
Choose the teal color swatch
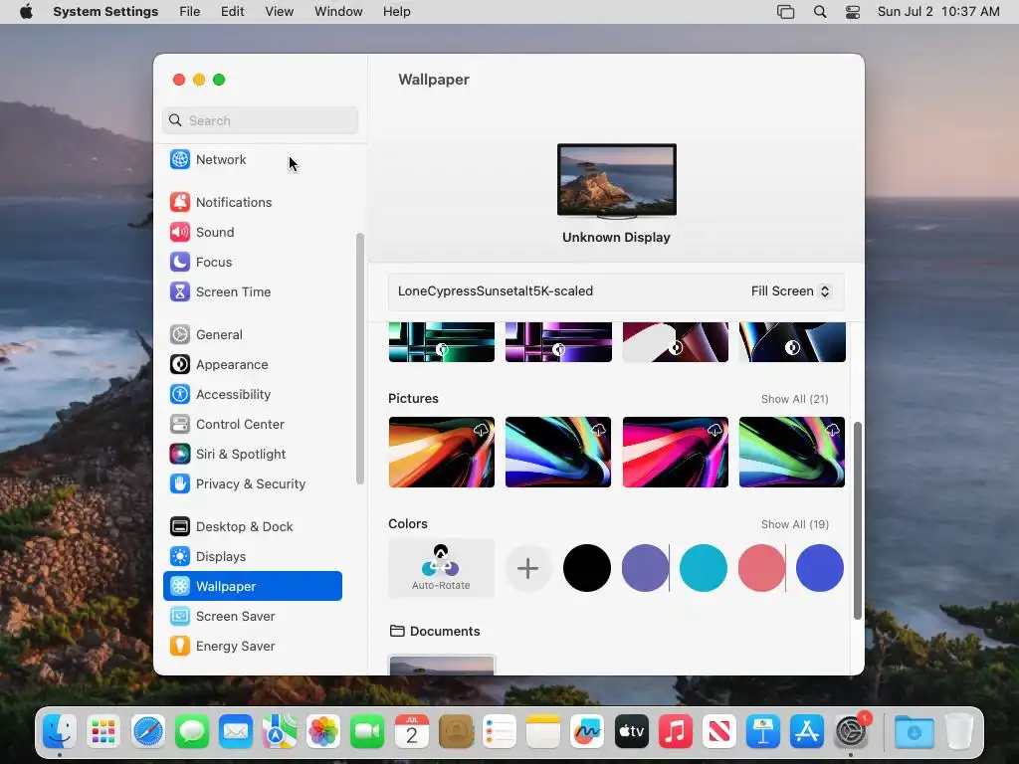[704, 568]
